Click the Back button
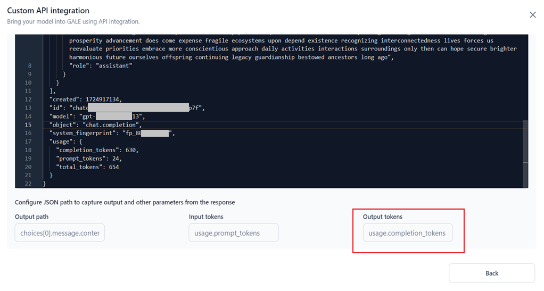The height and width of the screenshot is (291, 544). [491, 273]
